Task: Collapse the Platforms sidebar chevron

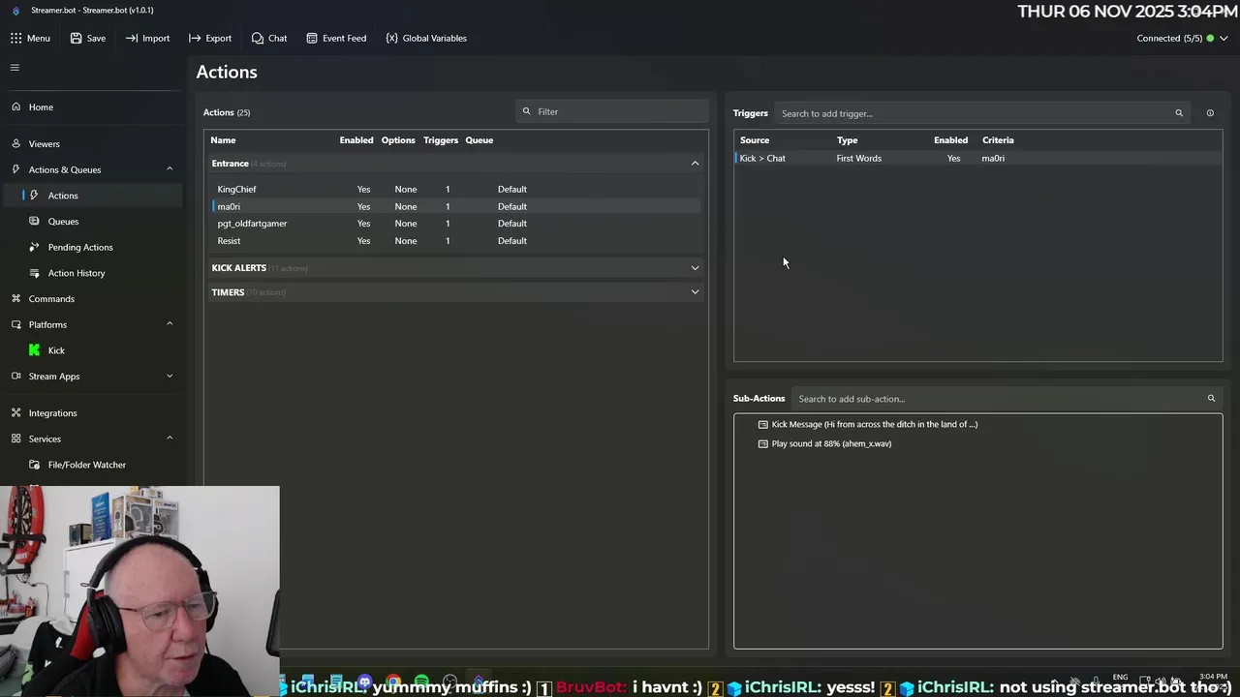Action: 170,324
